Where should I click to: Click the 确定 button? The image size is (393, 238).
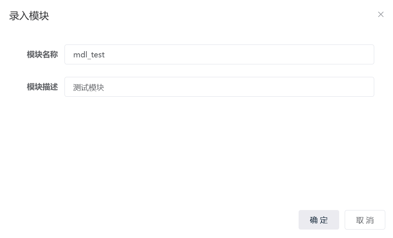319,220
